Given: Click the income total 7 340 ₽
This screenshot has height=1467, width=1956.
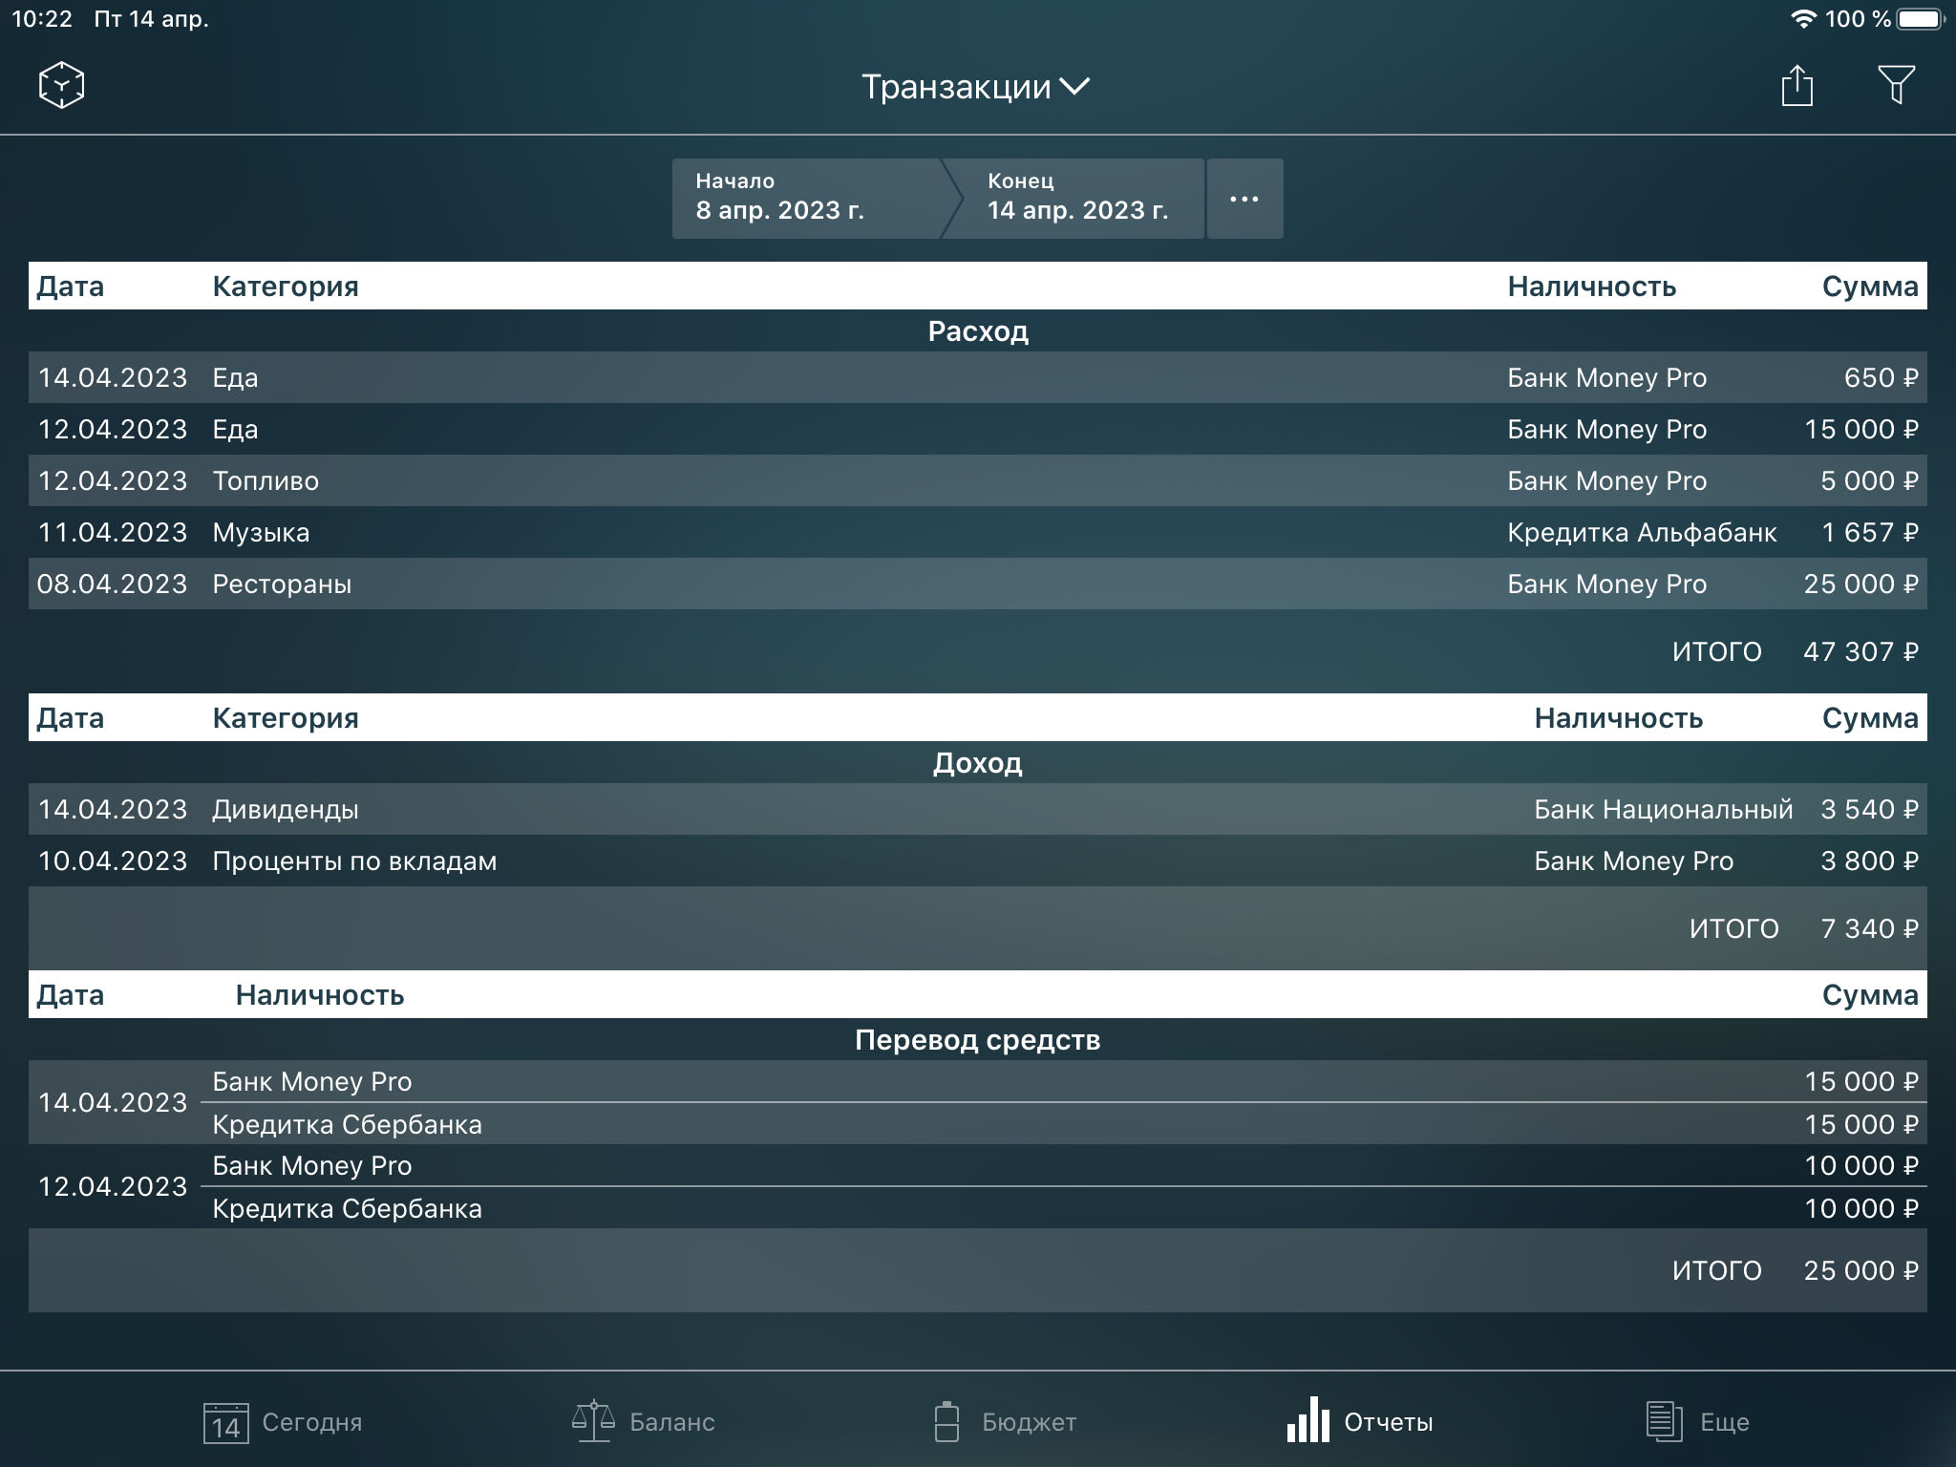Looking at the screenshot, I should [1869, 928].
